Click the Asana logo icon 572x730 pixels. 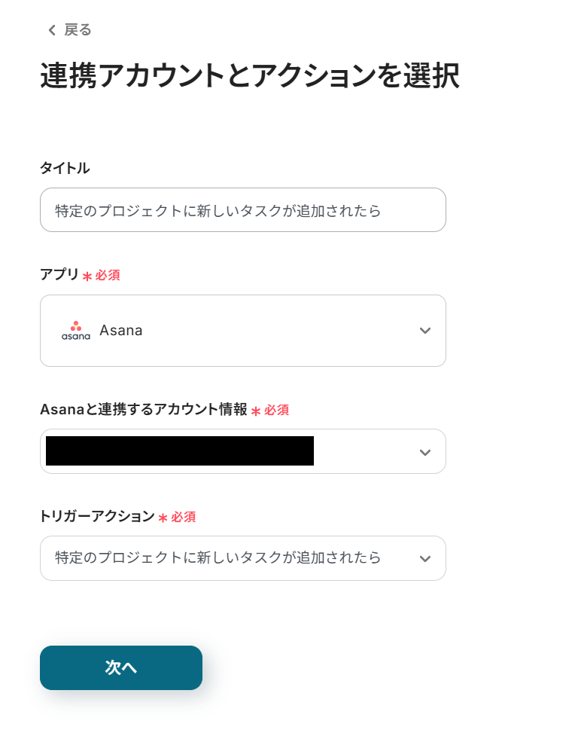point(75,331)
